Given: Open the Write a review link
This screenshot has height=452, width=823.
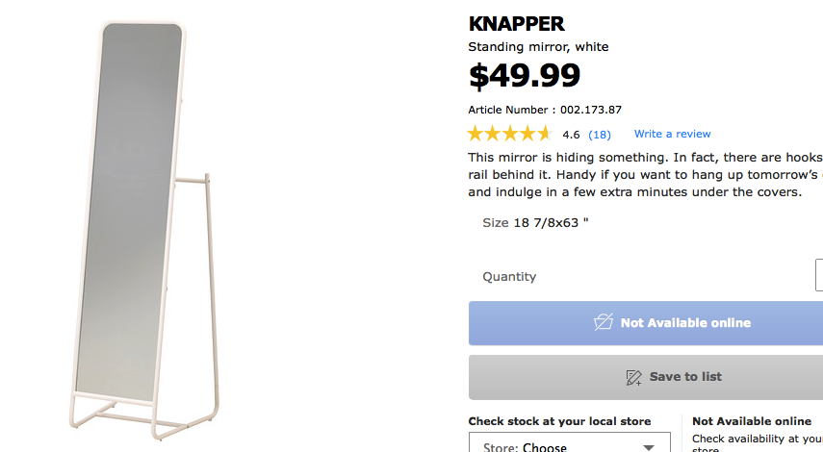Looking at the screenshot, I should (672, 134).
